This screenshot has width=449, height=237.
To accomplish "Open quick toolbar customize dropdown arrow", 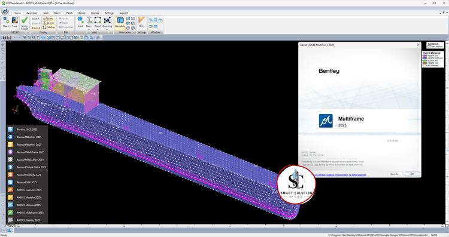I will click(101, 38).
